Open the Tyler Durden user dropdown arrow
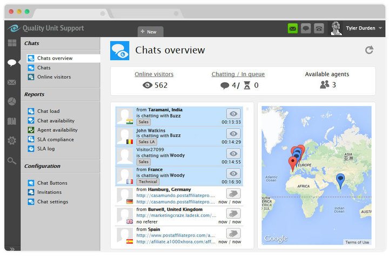Viewport: 389px width, 256px height. [380, 28]
